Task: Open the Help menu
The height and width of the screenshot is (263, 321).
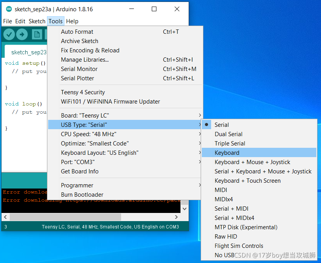Action: 72,21
